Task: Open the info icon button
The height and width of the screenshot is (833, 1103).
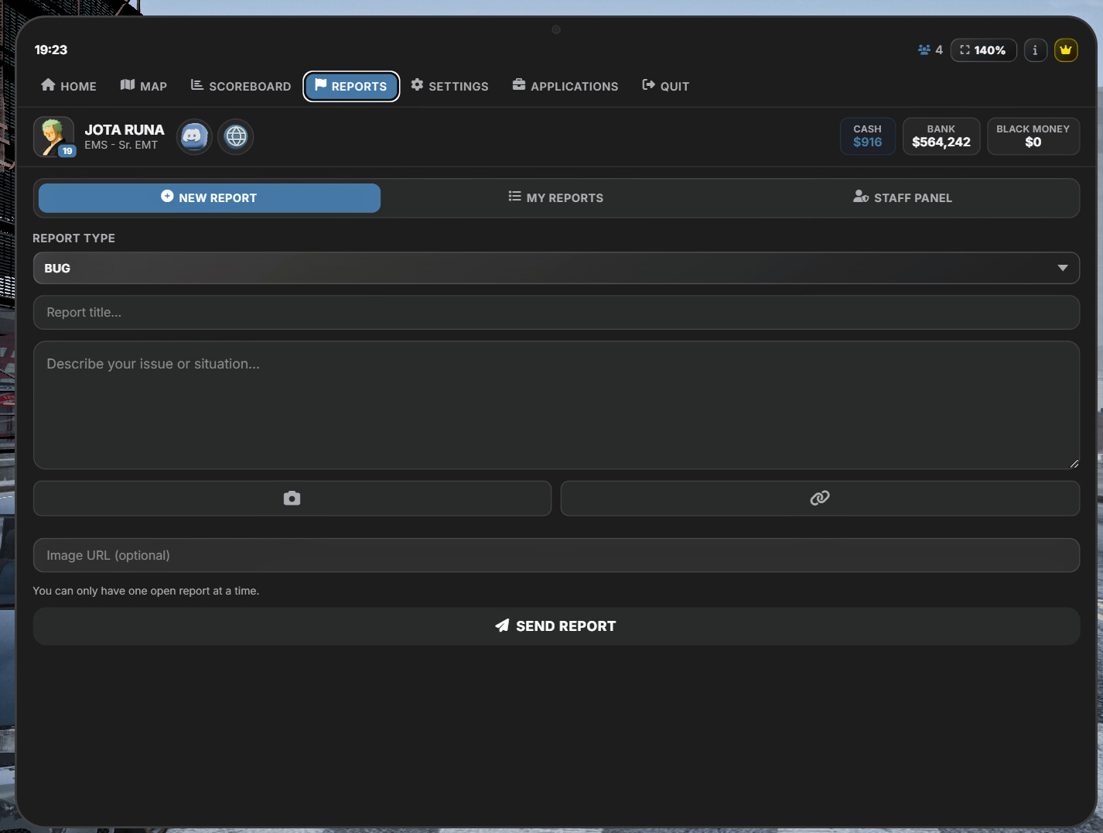Action: (1035, 50)
